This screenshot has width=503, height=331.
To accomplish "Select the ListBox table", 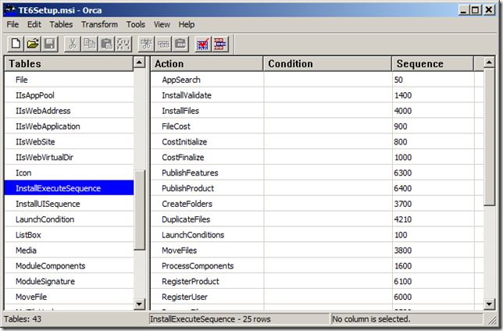I will click(x=69, y=235).
